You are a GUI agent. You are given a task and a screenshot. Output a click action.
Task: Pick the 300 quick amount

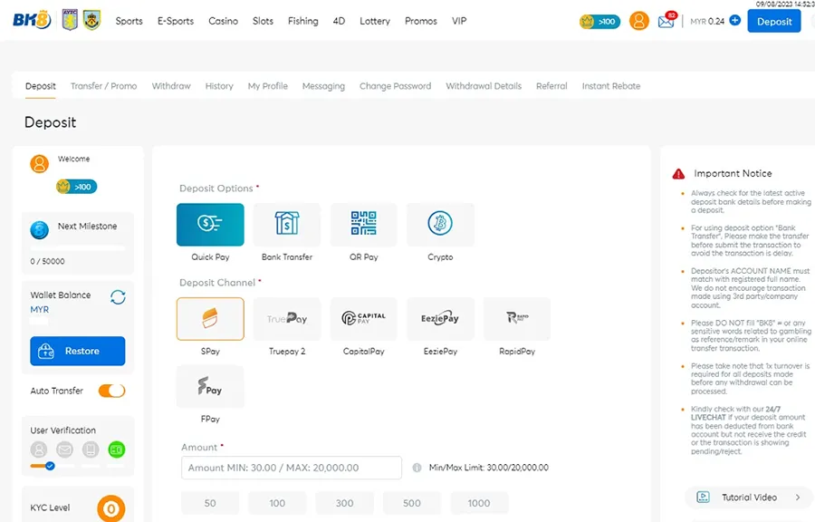[x=345, y=503]
